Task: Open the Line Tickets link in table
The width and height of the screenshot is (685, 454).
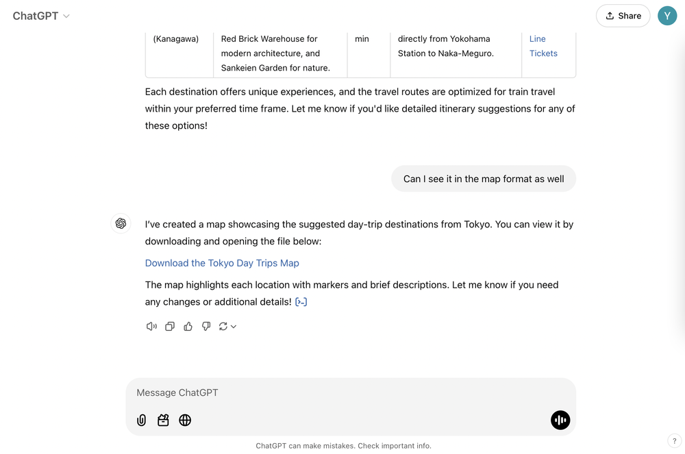Action: [x=543, y=46]
